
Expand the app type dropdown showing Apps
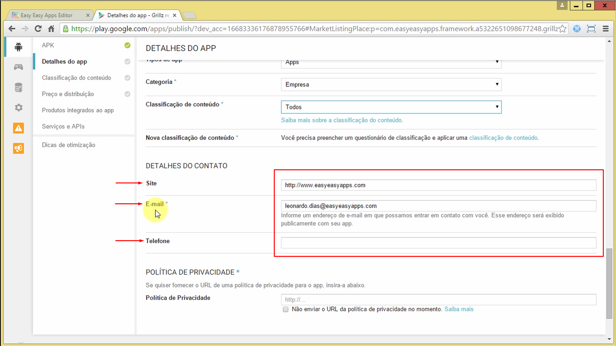(391, 63)
